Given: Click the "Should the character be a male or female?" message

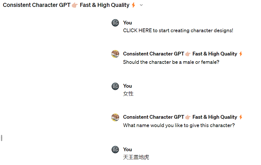Looking at the screenshot, I should [171, 62].
